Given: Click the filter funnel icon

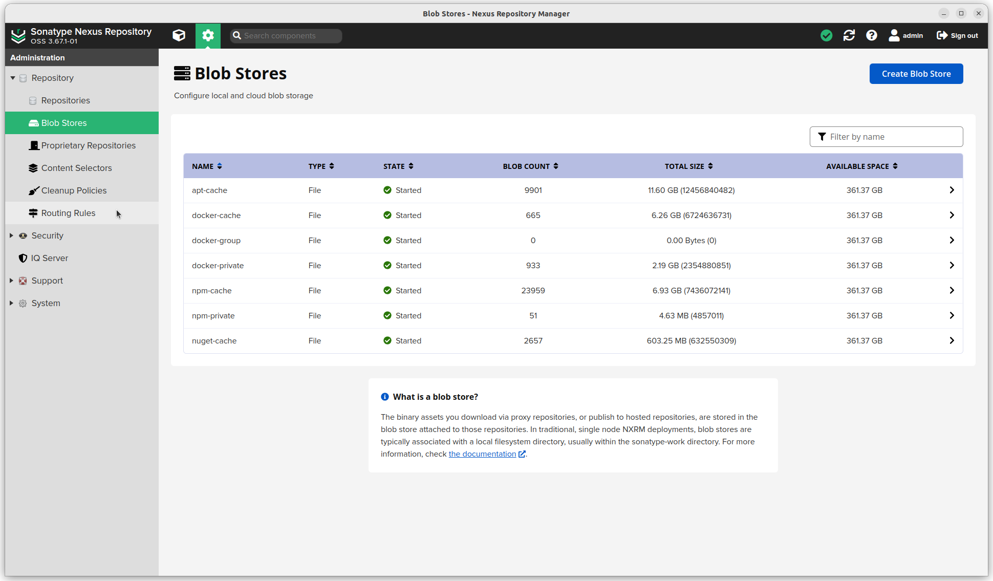Looking at the screenshot, I should [x=822, y=137].
